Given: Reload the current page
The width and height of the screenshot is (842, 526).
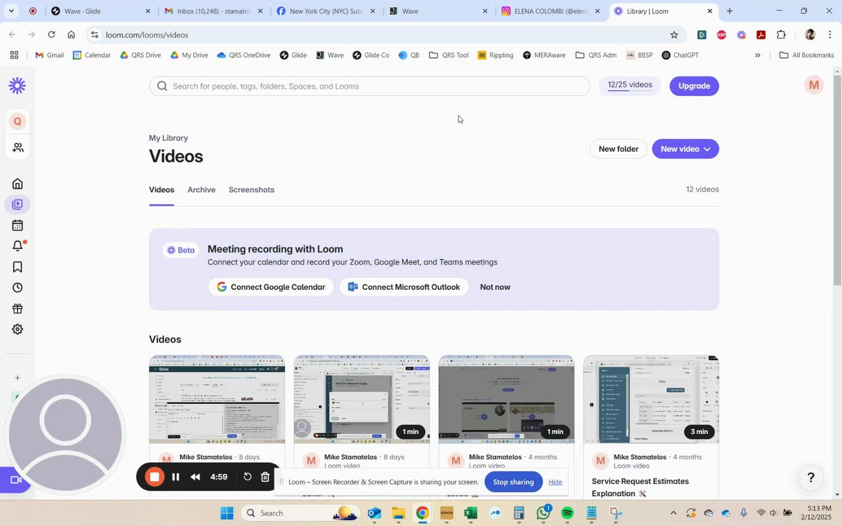Looking at the screenshot, I should (x=51, y=35).
